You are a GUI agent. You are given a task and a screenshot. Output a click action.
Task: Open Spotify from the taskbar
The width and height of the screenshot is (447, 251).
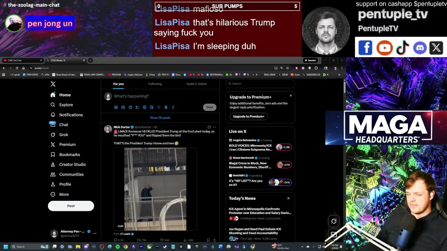[118, 247]
